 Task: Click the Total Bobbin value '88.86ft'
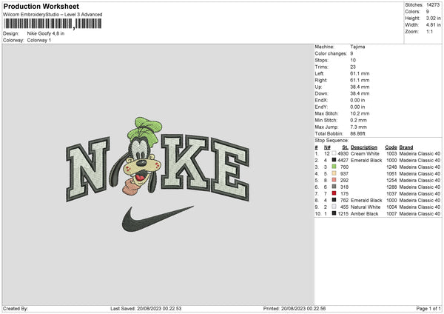click(x=357, y=134)
